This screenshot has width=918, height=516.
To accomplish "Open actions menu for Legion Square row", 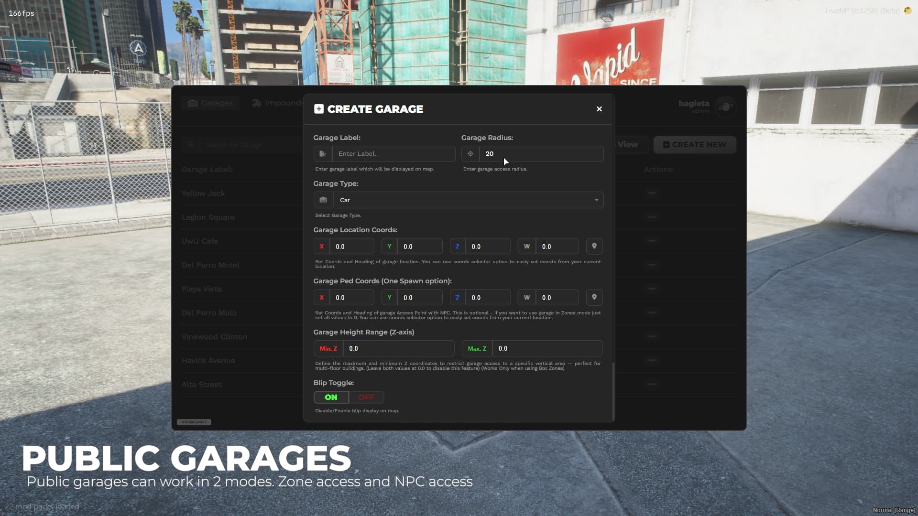I will pos(652,217).
